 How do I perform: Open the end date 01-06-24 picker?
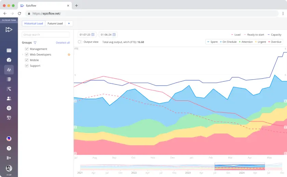(x=108, y=35)
